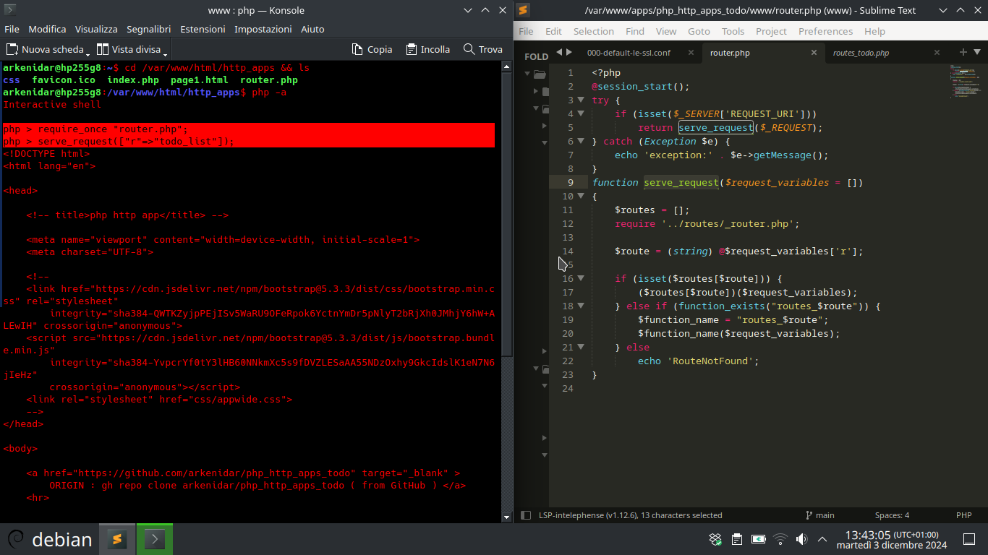
Task: Fold the else if block on line 18
Action: coord(581,306)
